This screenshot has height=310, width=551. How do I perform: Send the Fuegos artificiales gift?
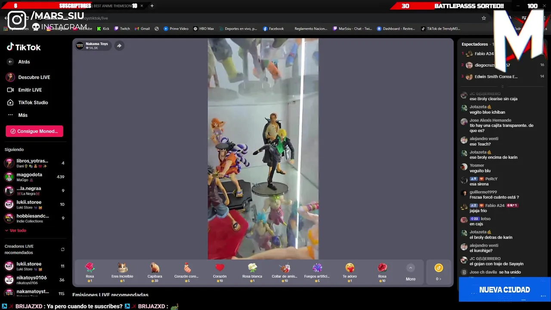[x=317, y=273]
